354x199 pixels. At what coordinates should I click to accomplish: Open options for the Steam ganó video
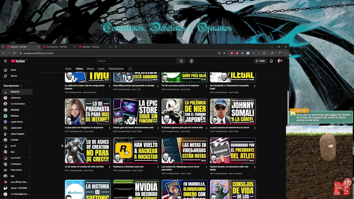point(158,128)
